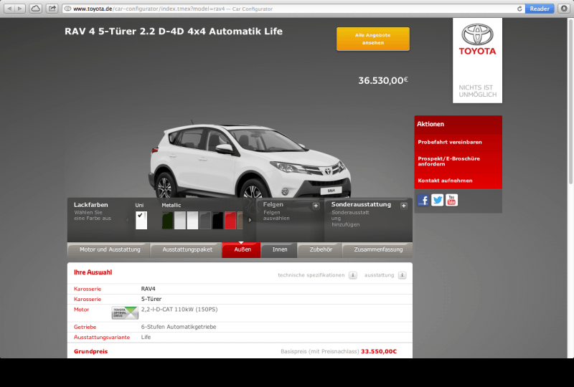Open technische spezifikationen info icon
574x387 pixels.
[x=352, y=275]
